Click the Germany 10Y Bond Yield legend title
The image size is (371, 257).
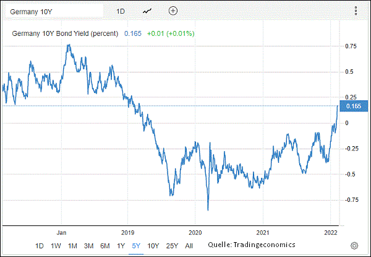(x=65, y=33)
